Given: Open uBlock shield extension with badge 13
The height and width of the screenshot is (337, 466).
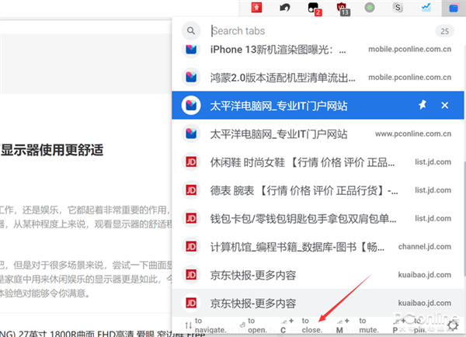Looking at the screenshot, I should [x=343, y=9].
